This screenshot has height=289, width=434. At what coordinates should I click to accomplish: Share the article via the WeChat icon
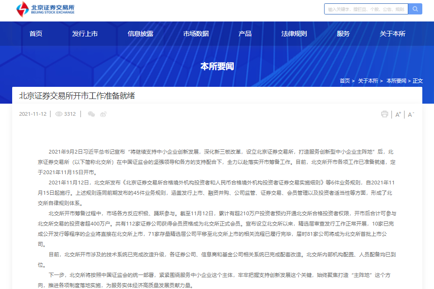click(91, 113)
